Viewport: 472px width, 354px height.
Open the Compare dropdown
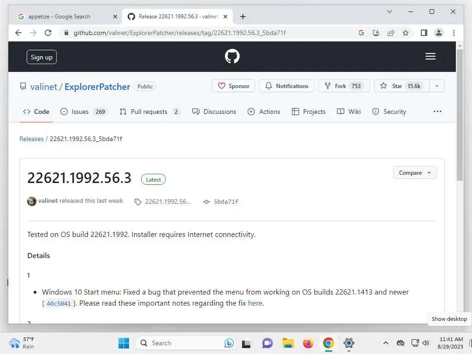point(415,173)
